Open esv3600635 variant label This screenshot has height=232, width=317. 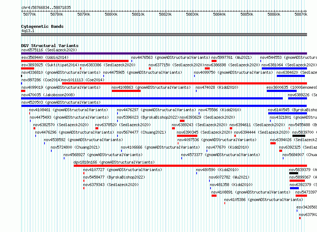pos(292,87)
